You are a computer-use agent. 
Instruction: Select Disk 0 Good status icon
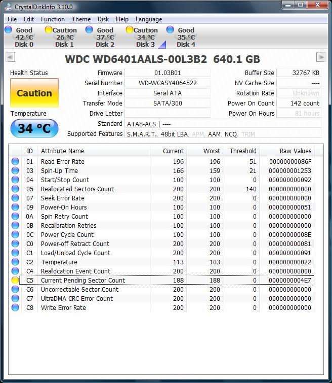tap(8, 29)
